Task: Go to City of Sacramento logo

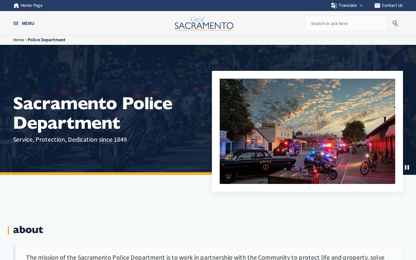Action: point(204,23)
